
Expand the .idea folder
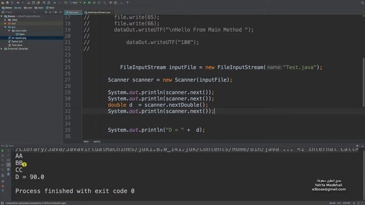click(5, 20)
